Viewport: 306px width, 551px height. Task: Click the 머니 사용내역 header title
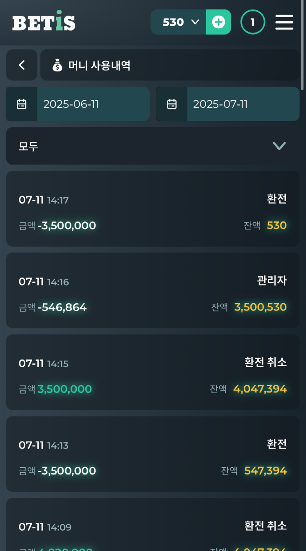coord(99,66)
